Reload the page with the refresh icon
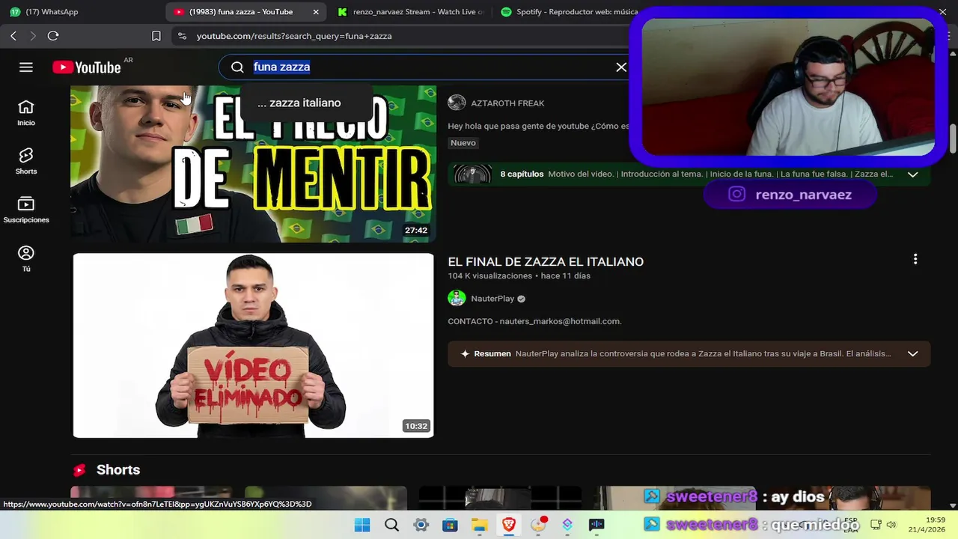The width and height of the screenshot is (958, 539). (53, 36)
